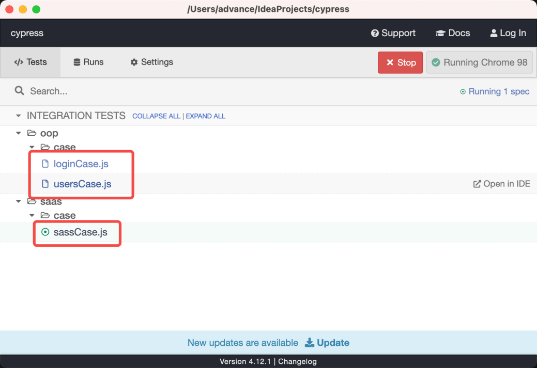537x368 pixels.
Task: Click the Tests code brackets icon
Action: click(19, 62)
